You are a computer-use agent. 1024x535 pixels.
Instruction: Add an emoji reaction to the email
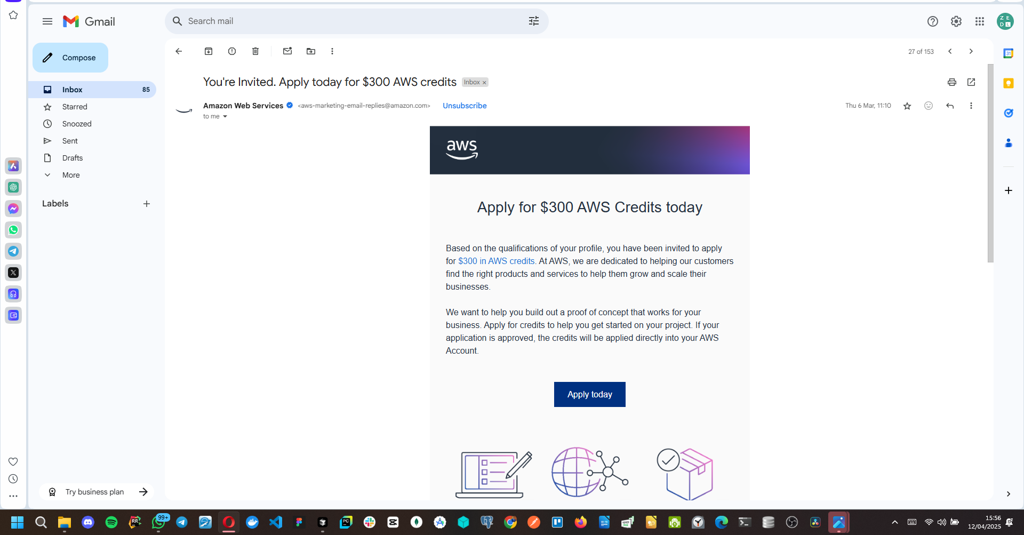pyautogui.click(x=929, y=106)
